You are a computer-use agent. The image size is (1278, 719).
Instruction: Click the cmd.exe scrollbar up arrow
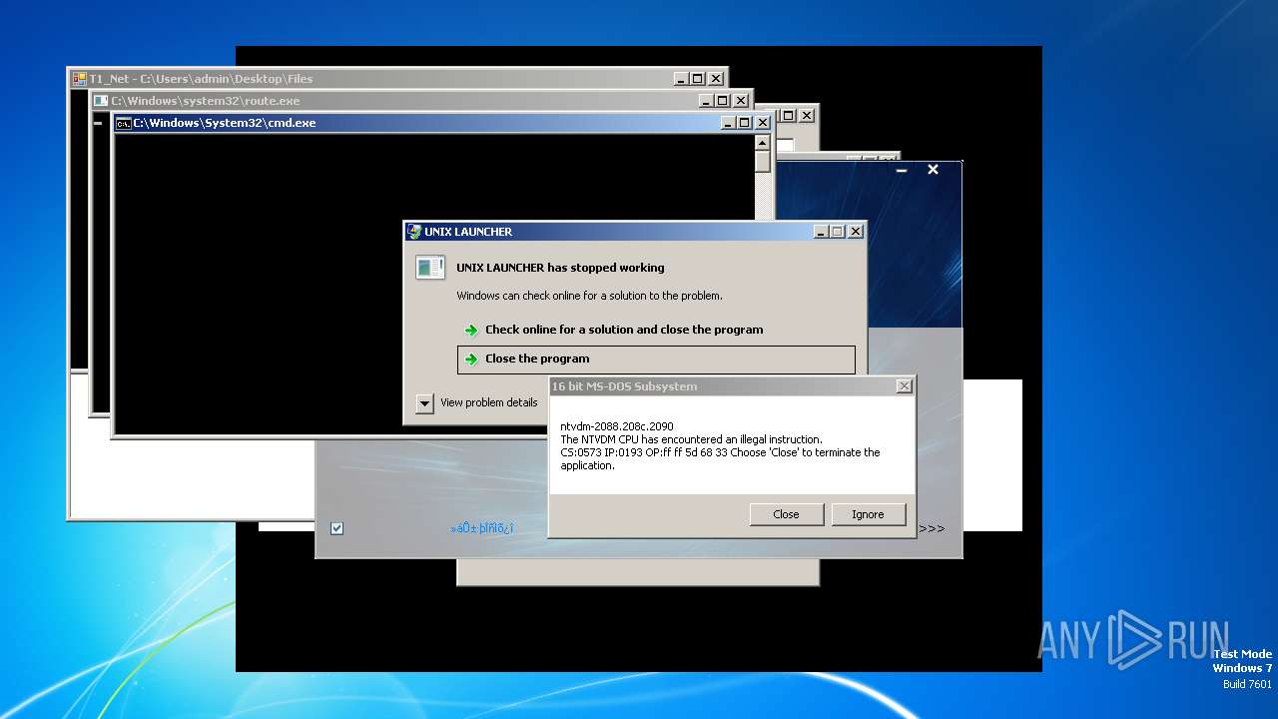click(763, 142)
